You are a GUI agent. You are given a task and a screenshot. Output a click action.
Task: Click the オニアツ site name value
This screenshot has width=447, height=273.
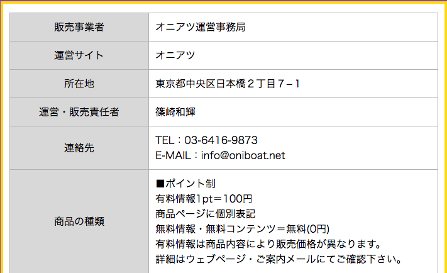175,55
